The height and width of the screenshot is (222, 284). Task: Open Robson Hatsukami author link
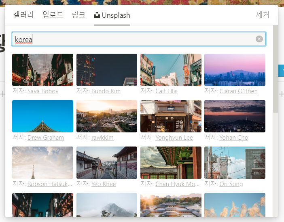[x=50, y=184]
